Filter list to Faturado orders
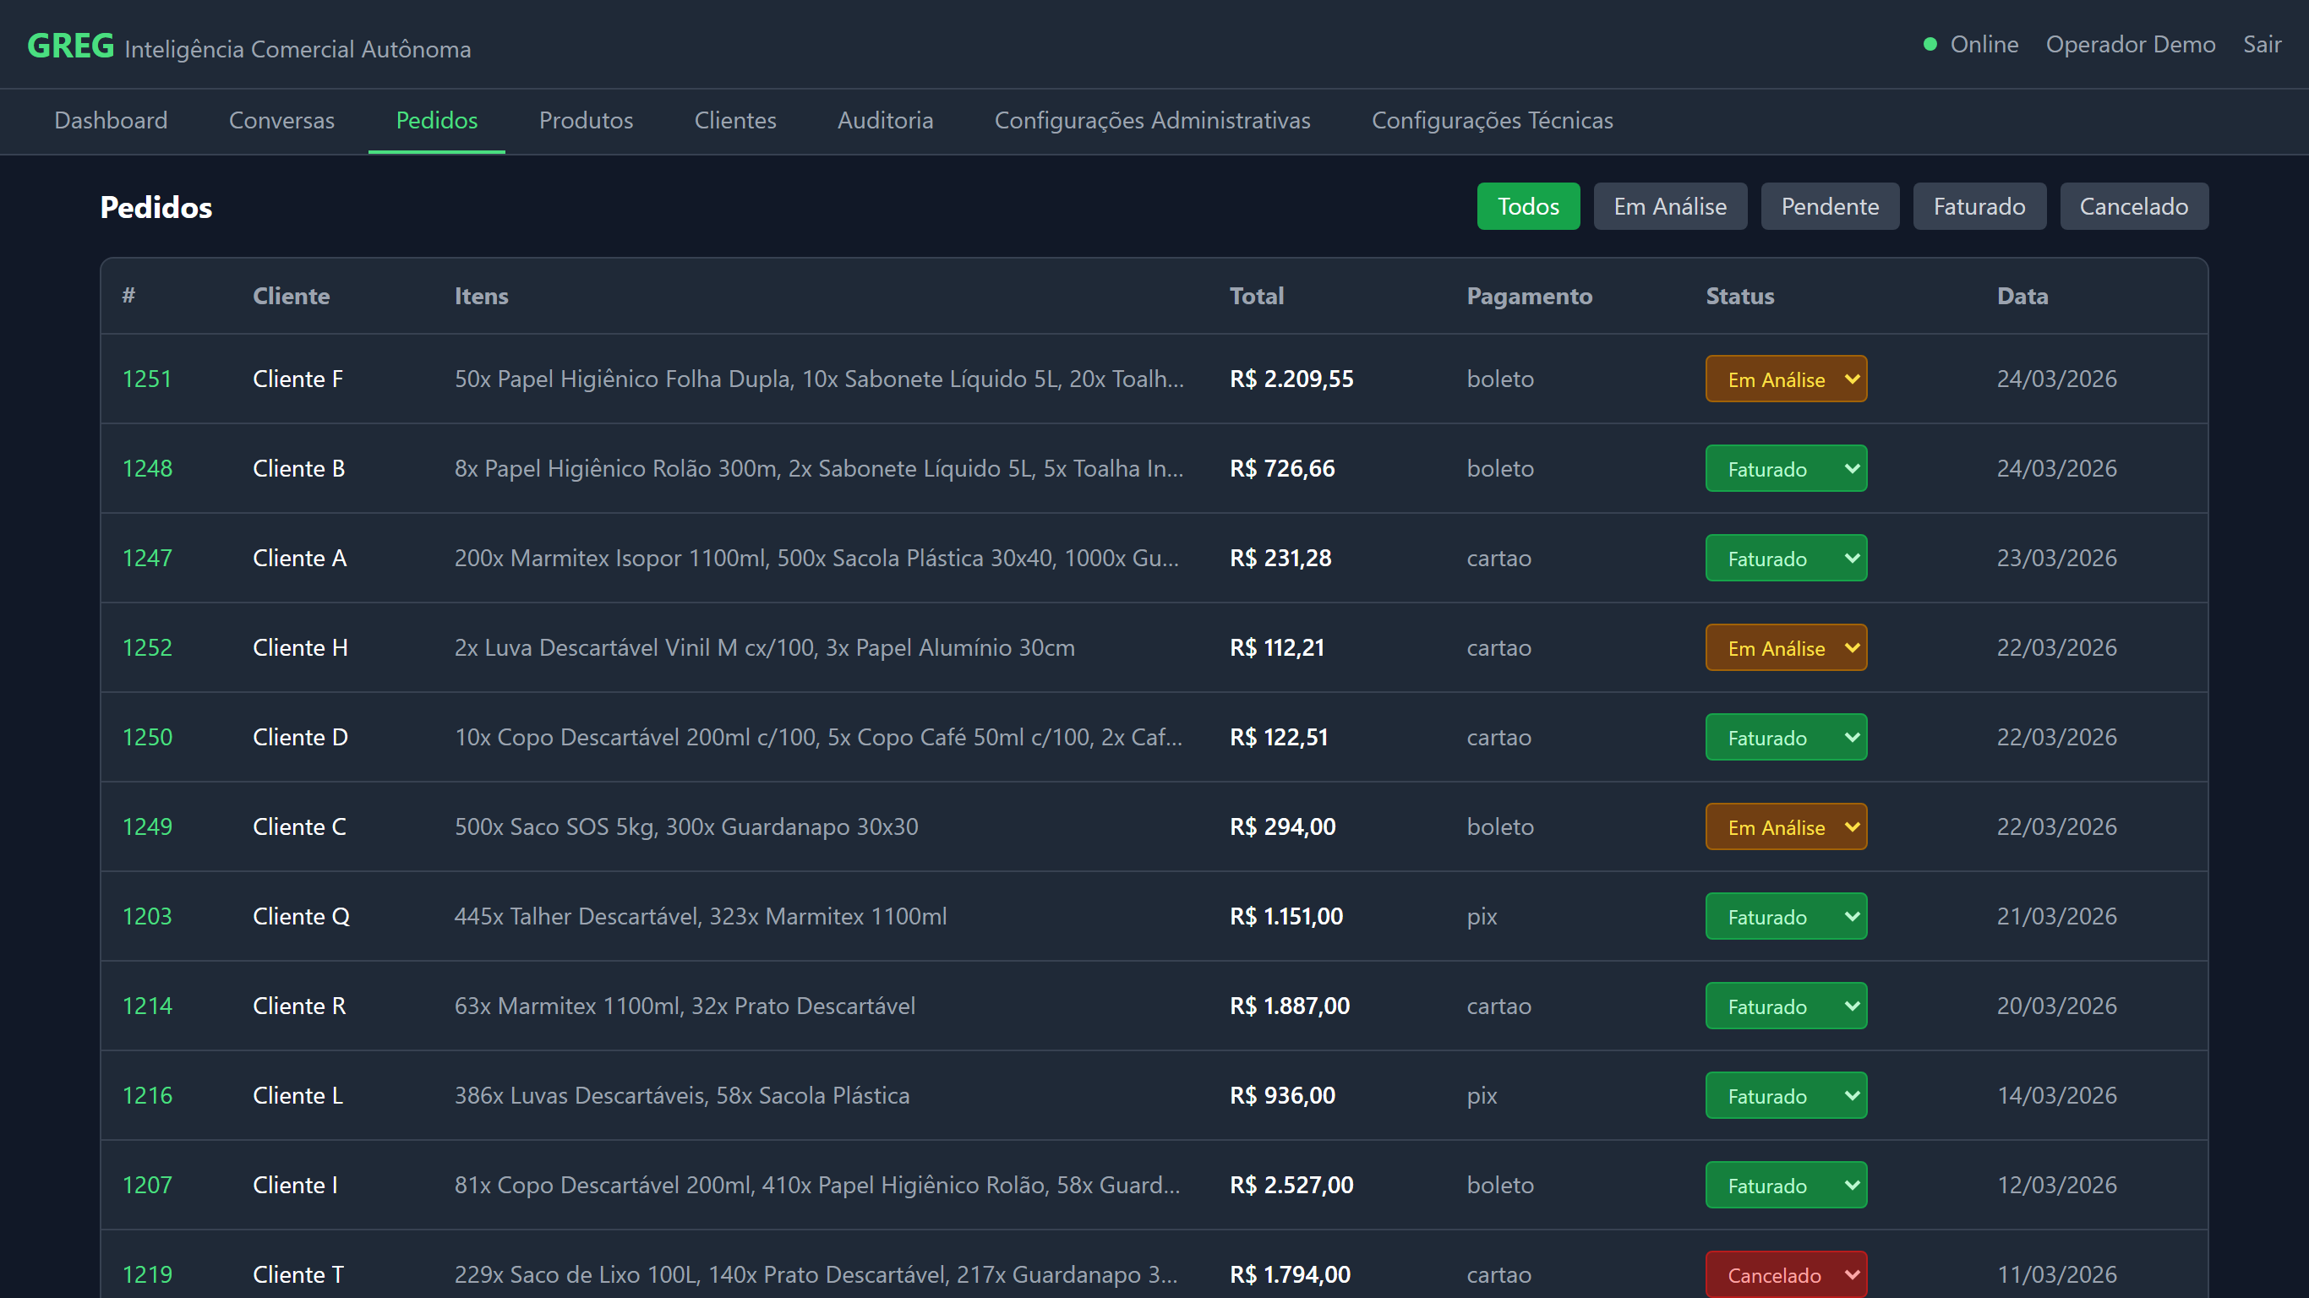This screenshot has width=2309, height=1298. (x=1979, y=207)
